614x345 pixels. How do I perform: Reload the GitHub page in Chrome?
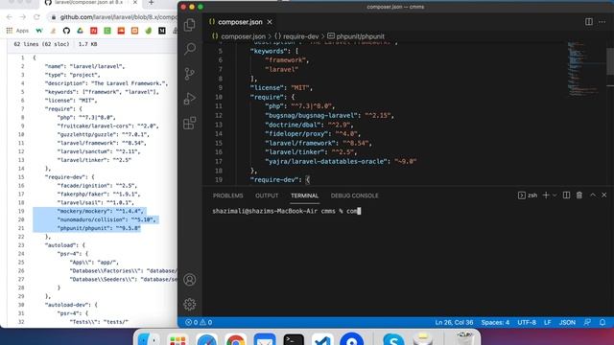coord(36,17)
